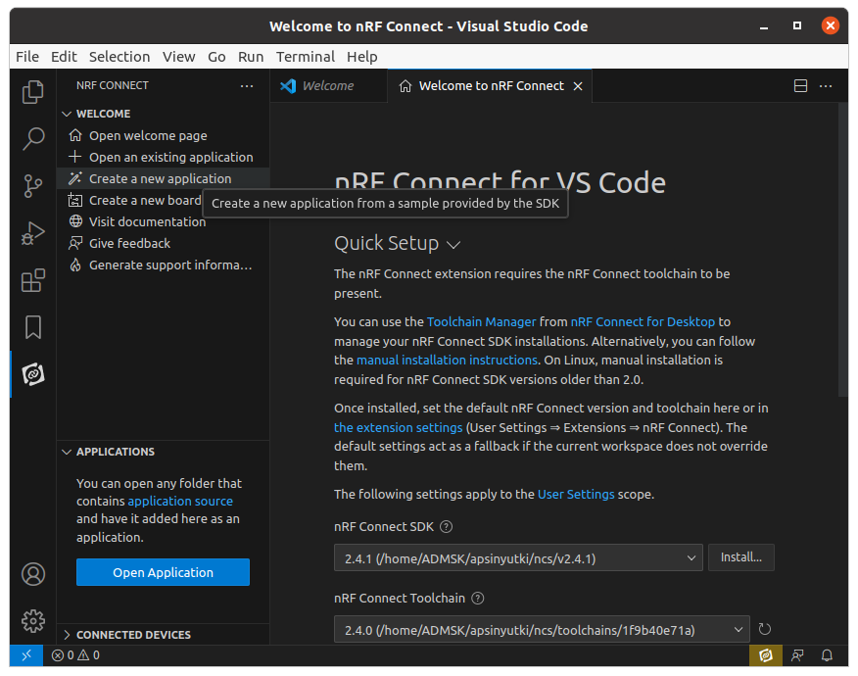This screenshot has width=858, height=676.
Task: Select Create a new application
Action: coord(163,179)
